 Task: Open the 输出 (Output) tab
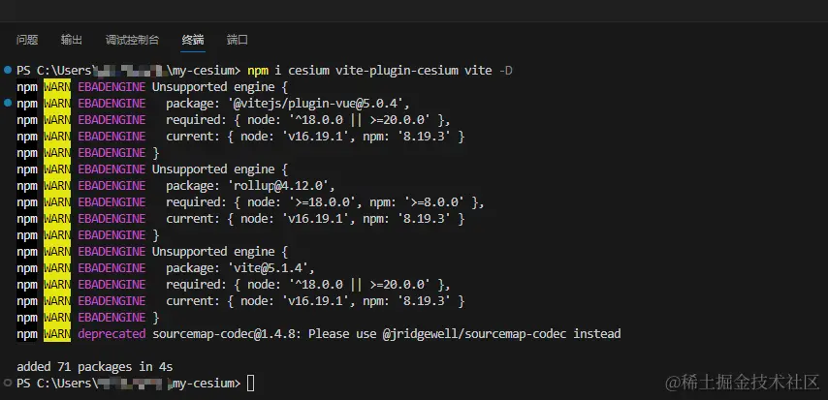[72, 40]
